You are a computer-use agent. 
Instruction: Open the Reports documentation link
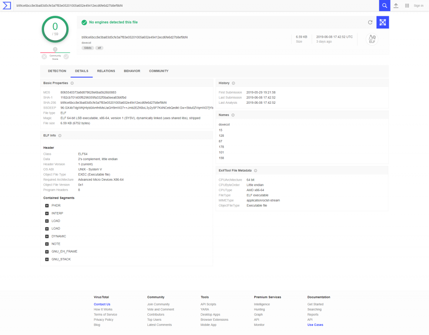[313, 315]
